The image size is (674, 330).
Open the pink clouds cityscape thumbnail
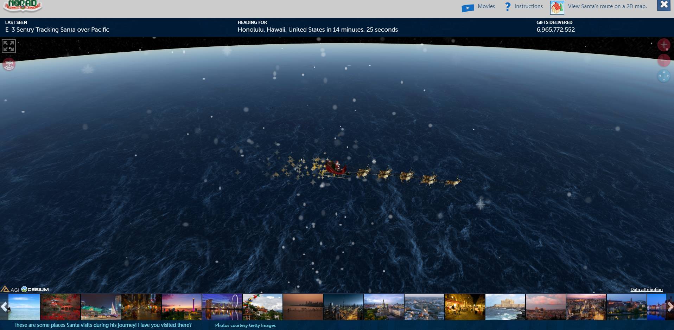pos(546,307)
